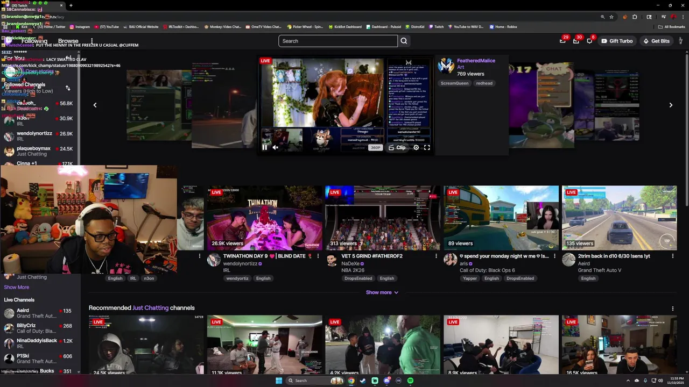Select the DropsEnabled tag under NaDeXe
This screenshot has width=689, height=387.
[358, 278]
